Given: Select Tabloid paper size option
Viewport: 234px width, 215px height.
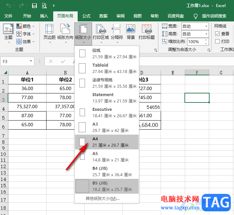Looking at the screenshot, I should tap(107, 68).
